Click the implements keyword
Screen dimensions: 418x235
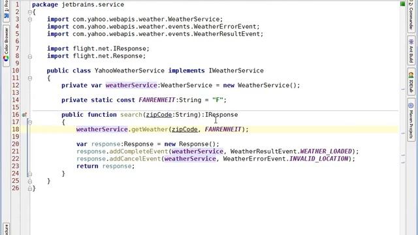(186, 70)
